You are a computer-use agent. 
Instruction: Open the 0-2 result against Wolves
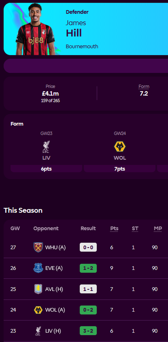click(x=88, y=310)
